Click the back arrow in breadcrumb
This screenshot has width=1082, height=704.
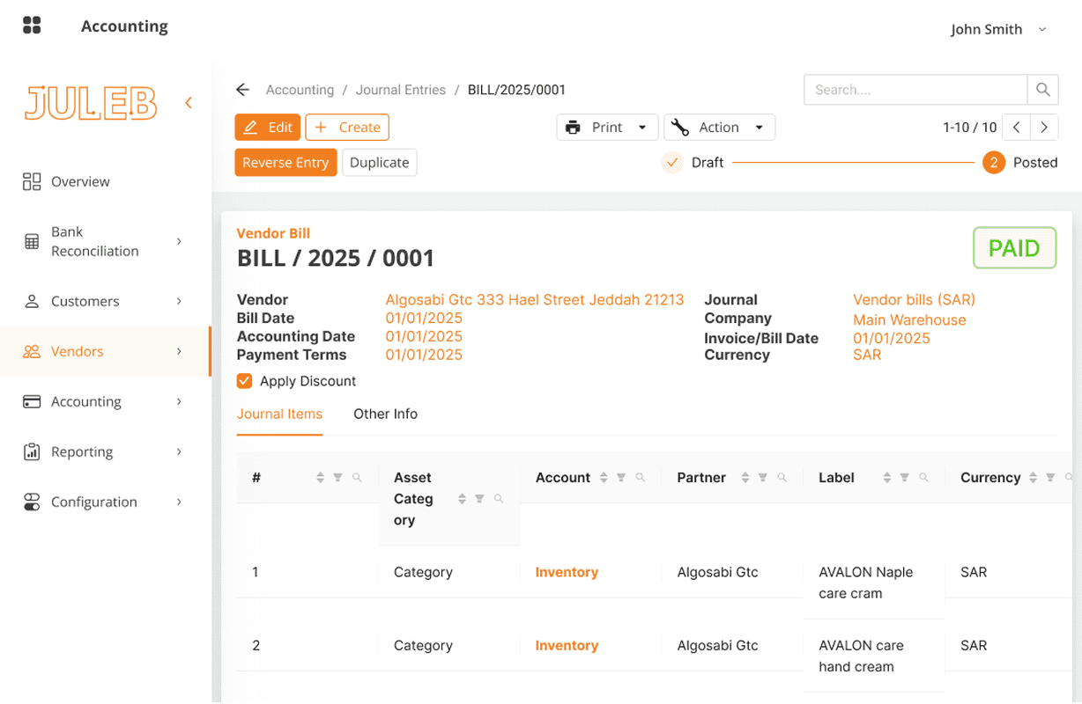point(243,90)
